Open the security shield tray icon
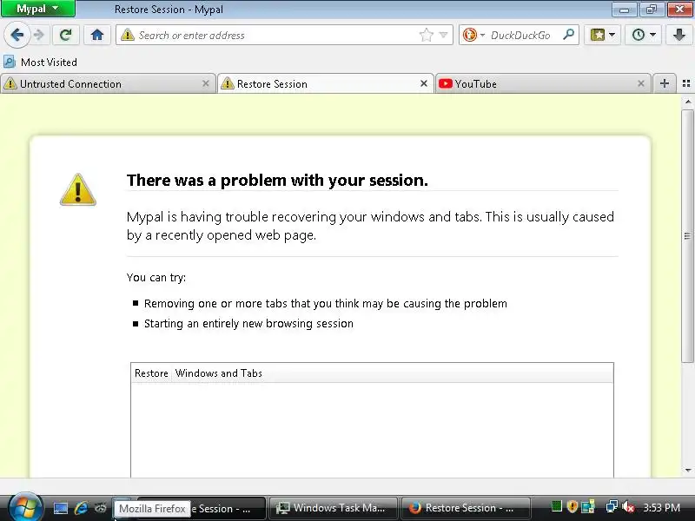 (x=572, y=506)
